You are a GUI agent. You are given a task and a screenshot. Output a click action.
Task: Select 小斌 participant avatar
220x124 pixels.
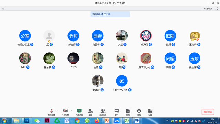(x=122, y=36)
